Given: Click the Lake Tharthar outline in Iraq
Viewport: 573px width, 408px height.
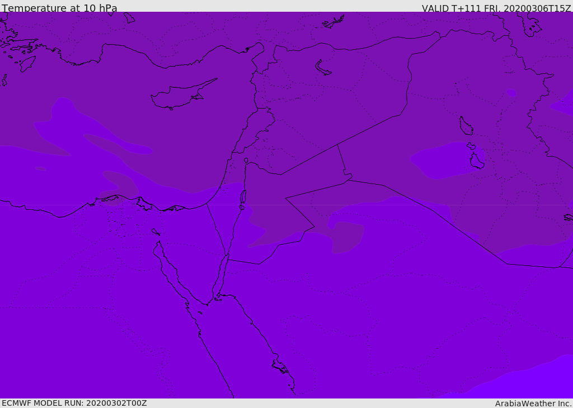Looking at the screenshot, I should [466, 126].
